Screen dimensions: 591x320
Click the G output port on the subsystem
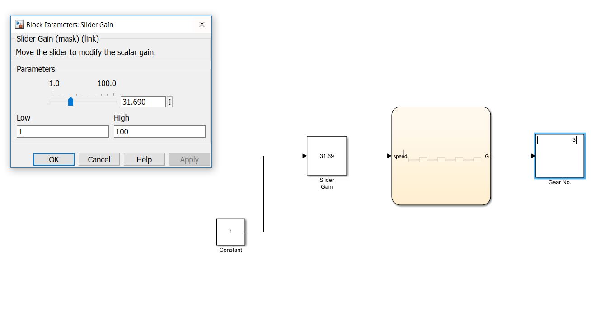(487, 156)
